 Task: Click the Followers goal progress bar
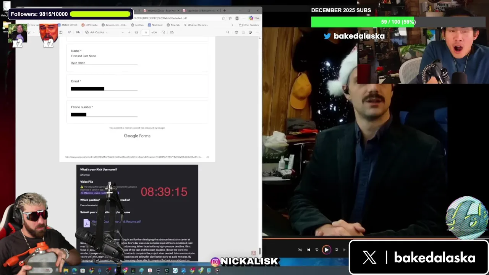point(100,14)
